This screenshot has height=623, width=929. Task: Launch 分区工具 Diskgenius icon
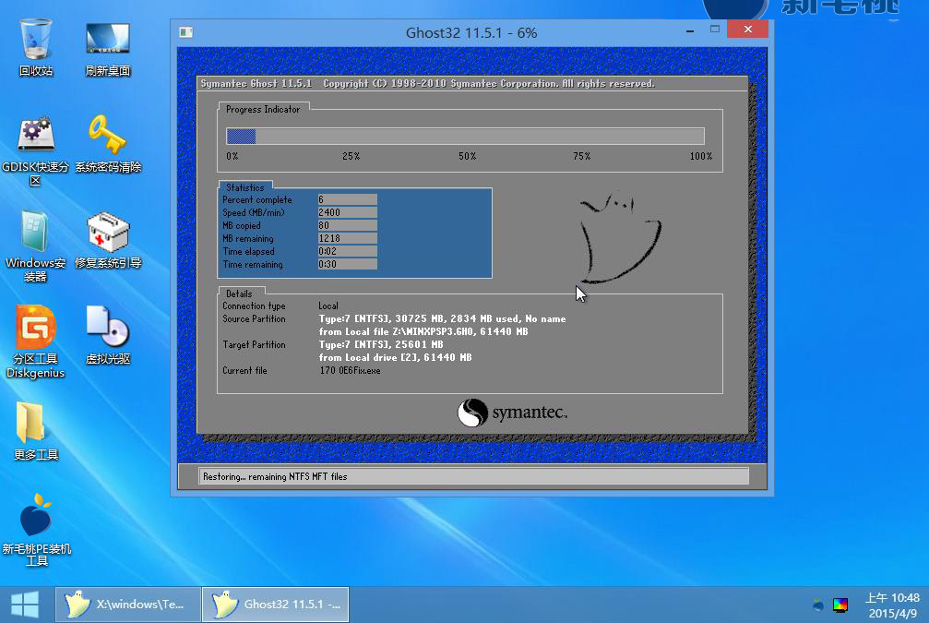point(36,342)
